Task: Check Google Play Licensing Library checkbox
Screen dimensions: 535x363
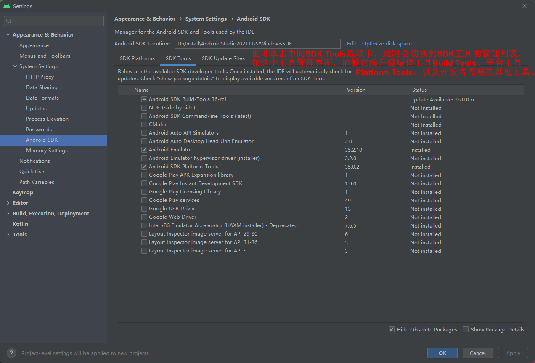Action: point(144,192)
